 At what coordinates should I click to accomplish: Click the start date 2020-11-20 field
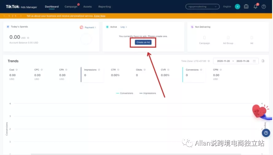coord(223,61)
